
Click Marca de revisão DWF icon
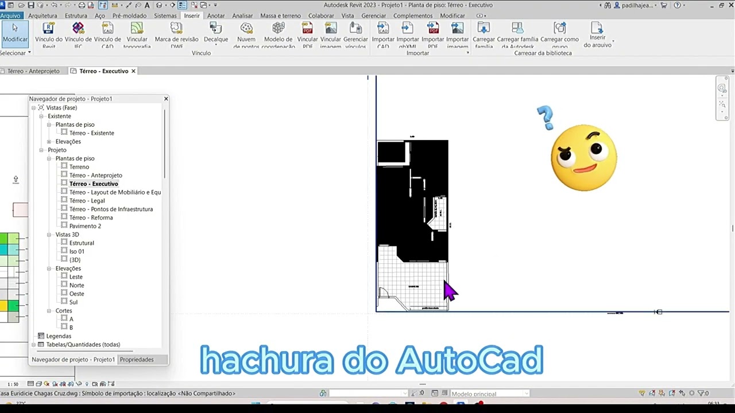pyautogui.click(x=176, y=28)
